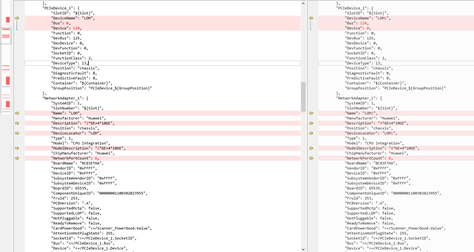The height and width of the screenshot is (252, 474).
Task: Copy left DeviceName "LOM" line to right
Action: [17, 18]
